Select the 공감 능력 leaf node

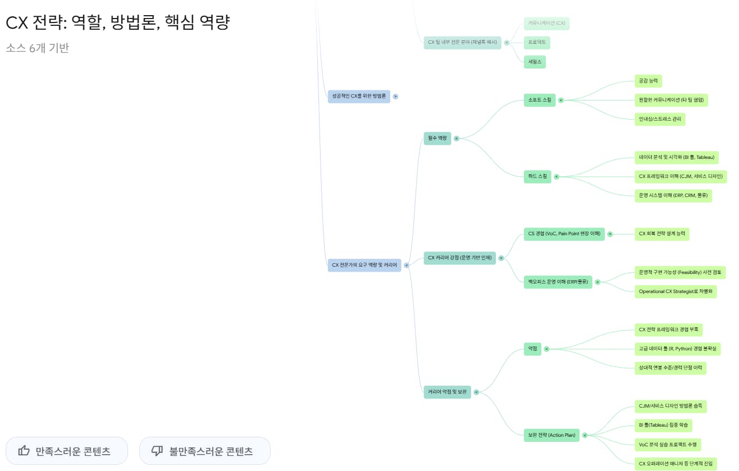tap(648, 81)
